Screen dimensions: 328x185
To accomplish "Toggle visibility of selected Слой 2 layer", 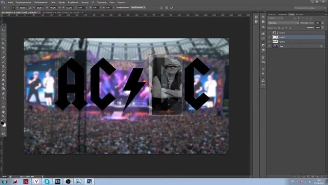I will click(x=269, y=37).
